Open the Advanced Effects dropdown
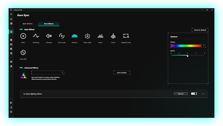The image size is (223, 126). (48, 73)
